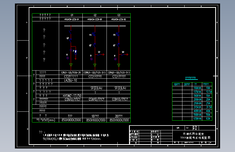
Task: Click the QF switch label in G1 schematic
Action: click(x=68, y=38)
